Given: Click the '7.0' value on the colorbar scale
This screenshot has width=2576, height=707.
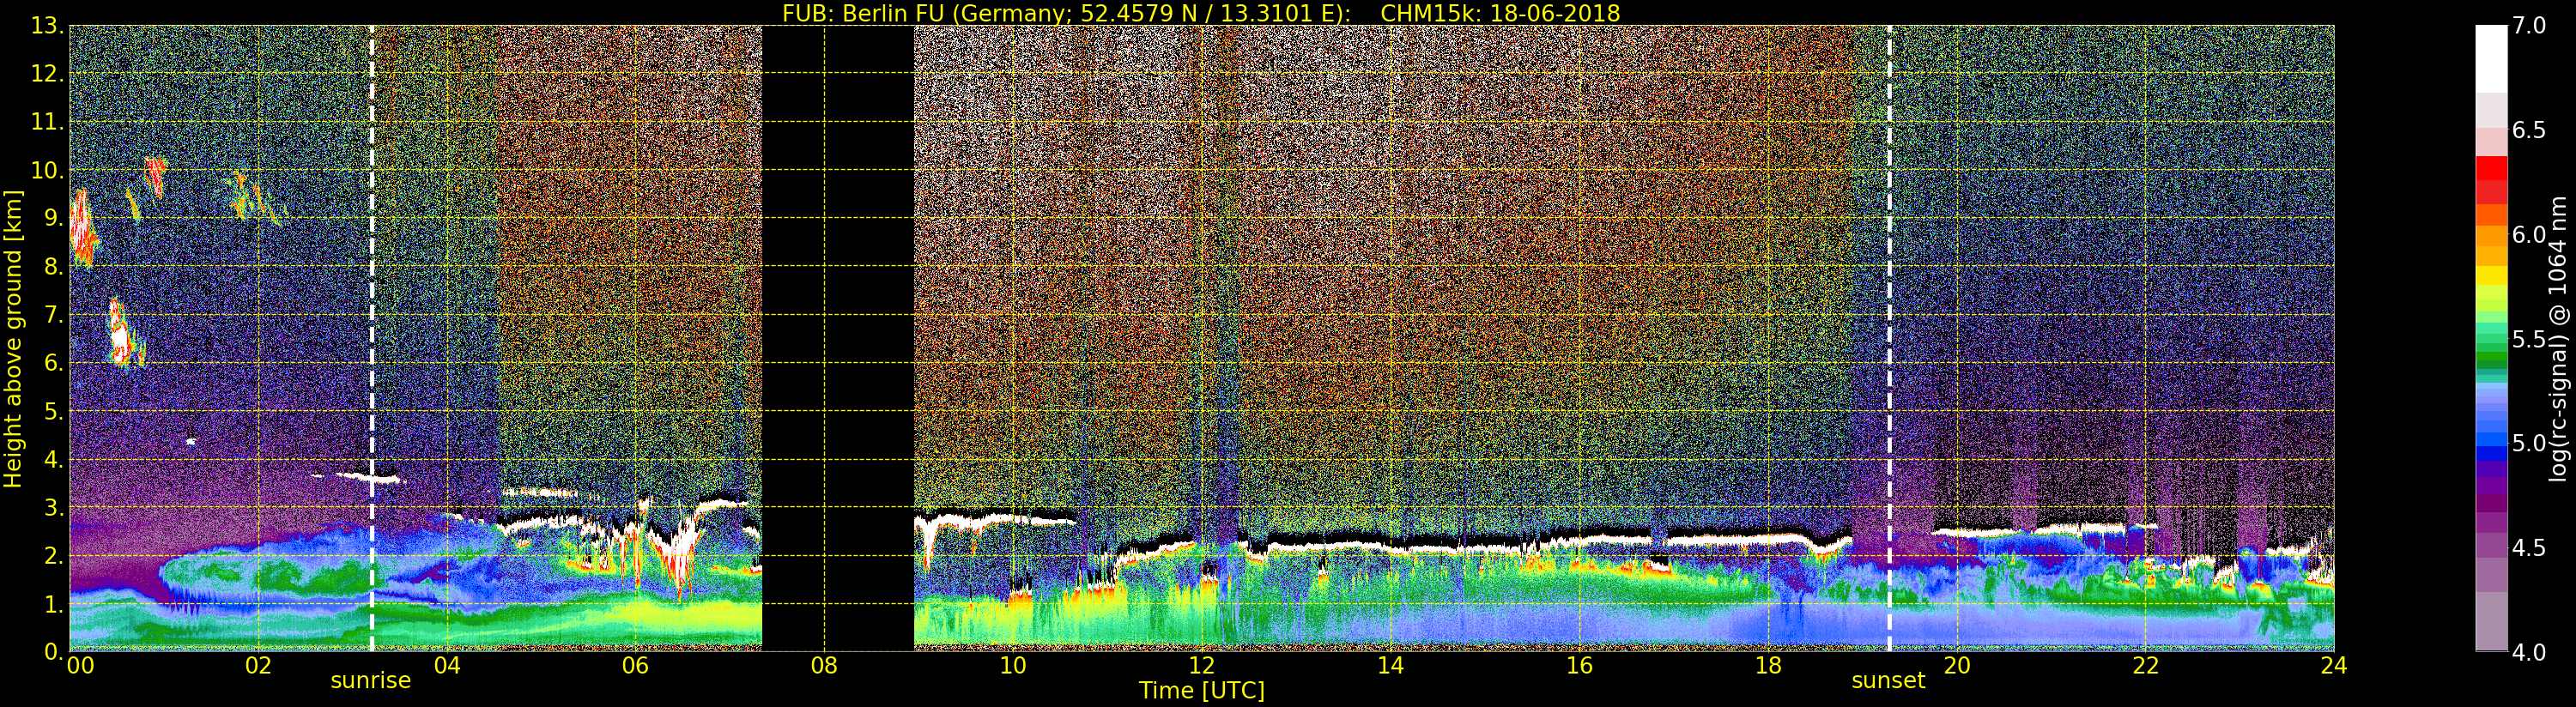Looking at the screenshot, I should click(2530, 25).
